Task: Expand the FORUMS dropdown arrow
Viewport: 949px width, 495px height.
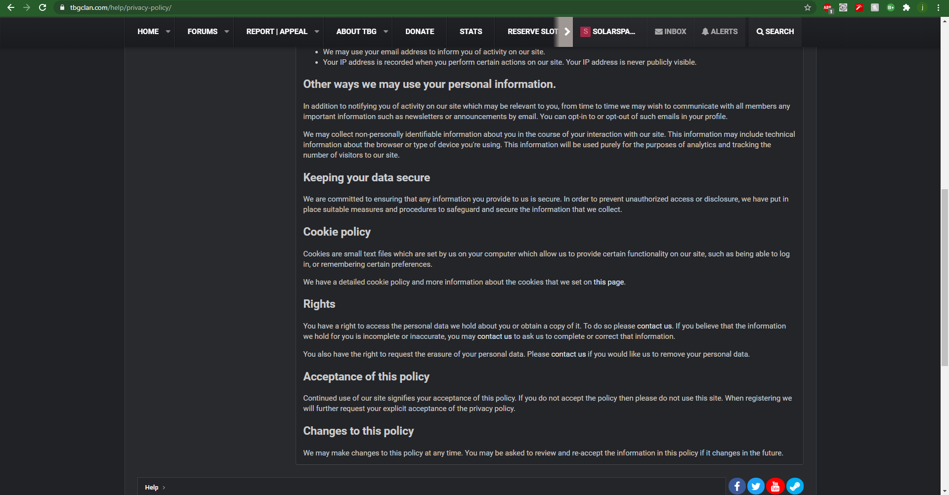Action: click(x=227, y=32)
